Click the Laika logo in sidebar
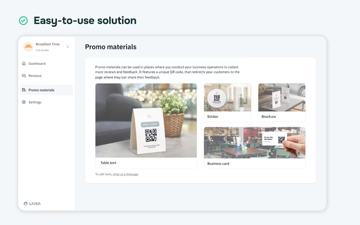360x225 pixels. [32, 204]
